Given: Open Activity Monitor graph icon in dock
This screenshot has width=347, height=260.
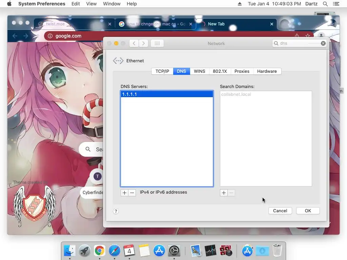Looking at the screenshot, I should [210, 251].
